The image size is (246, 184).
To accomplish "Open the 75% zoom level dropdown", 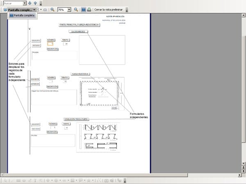I will (69, 9).
